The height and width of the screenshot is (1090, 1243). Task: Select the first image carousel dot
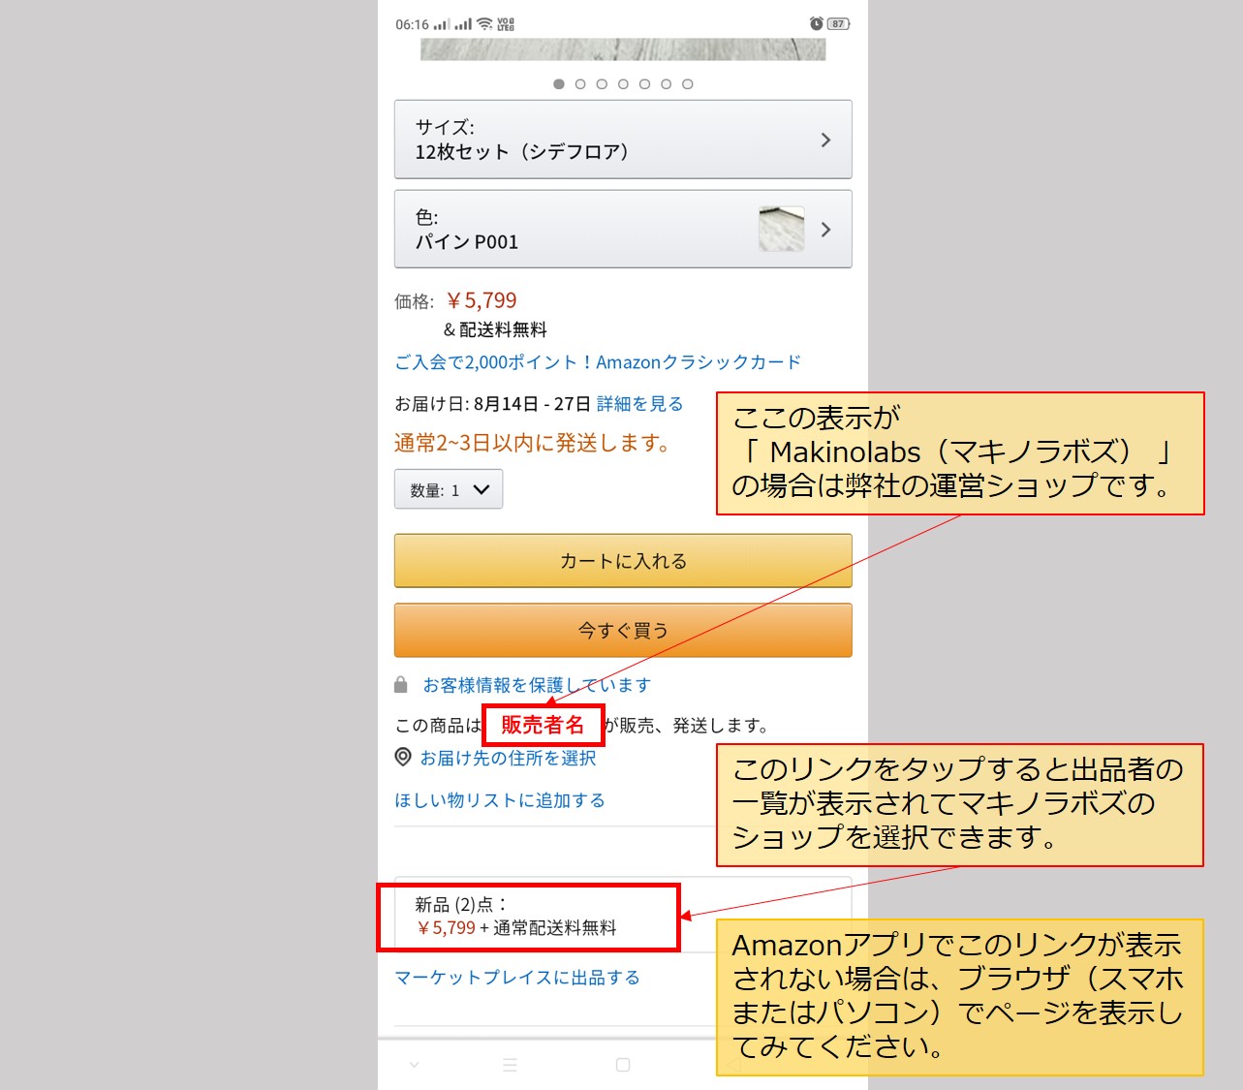(559, 84)
